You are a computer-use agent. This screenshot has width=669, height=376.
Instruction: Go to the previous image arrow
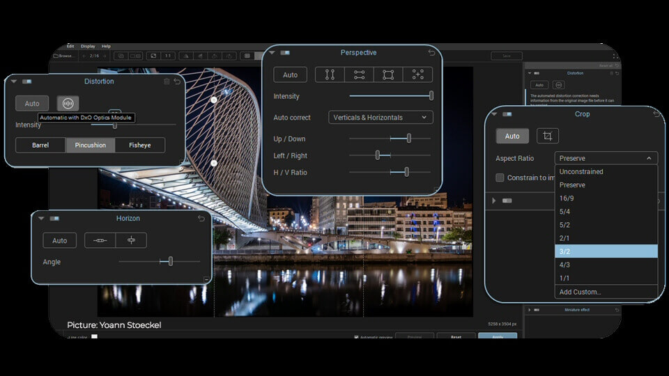(x=84, y=56)
